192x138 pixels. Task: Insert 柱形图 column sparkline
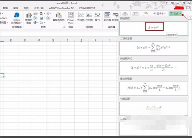89,17
